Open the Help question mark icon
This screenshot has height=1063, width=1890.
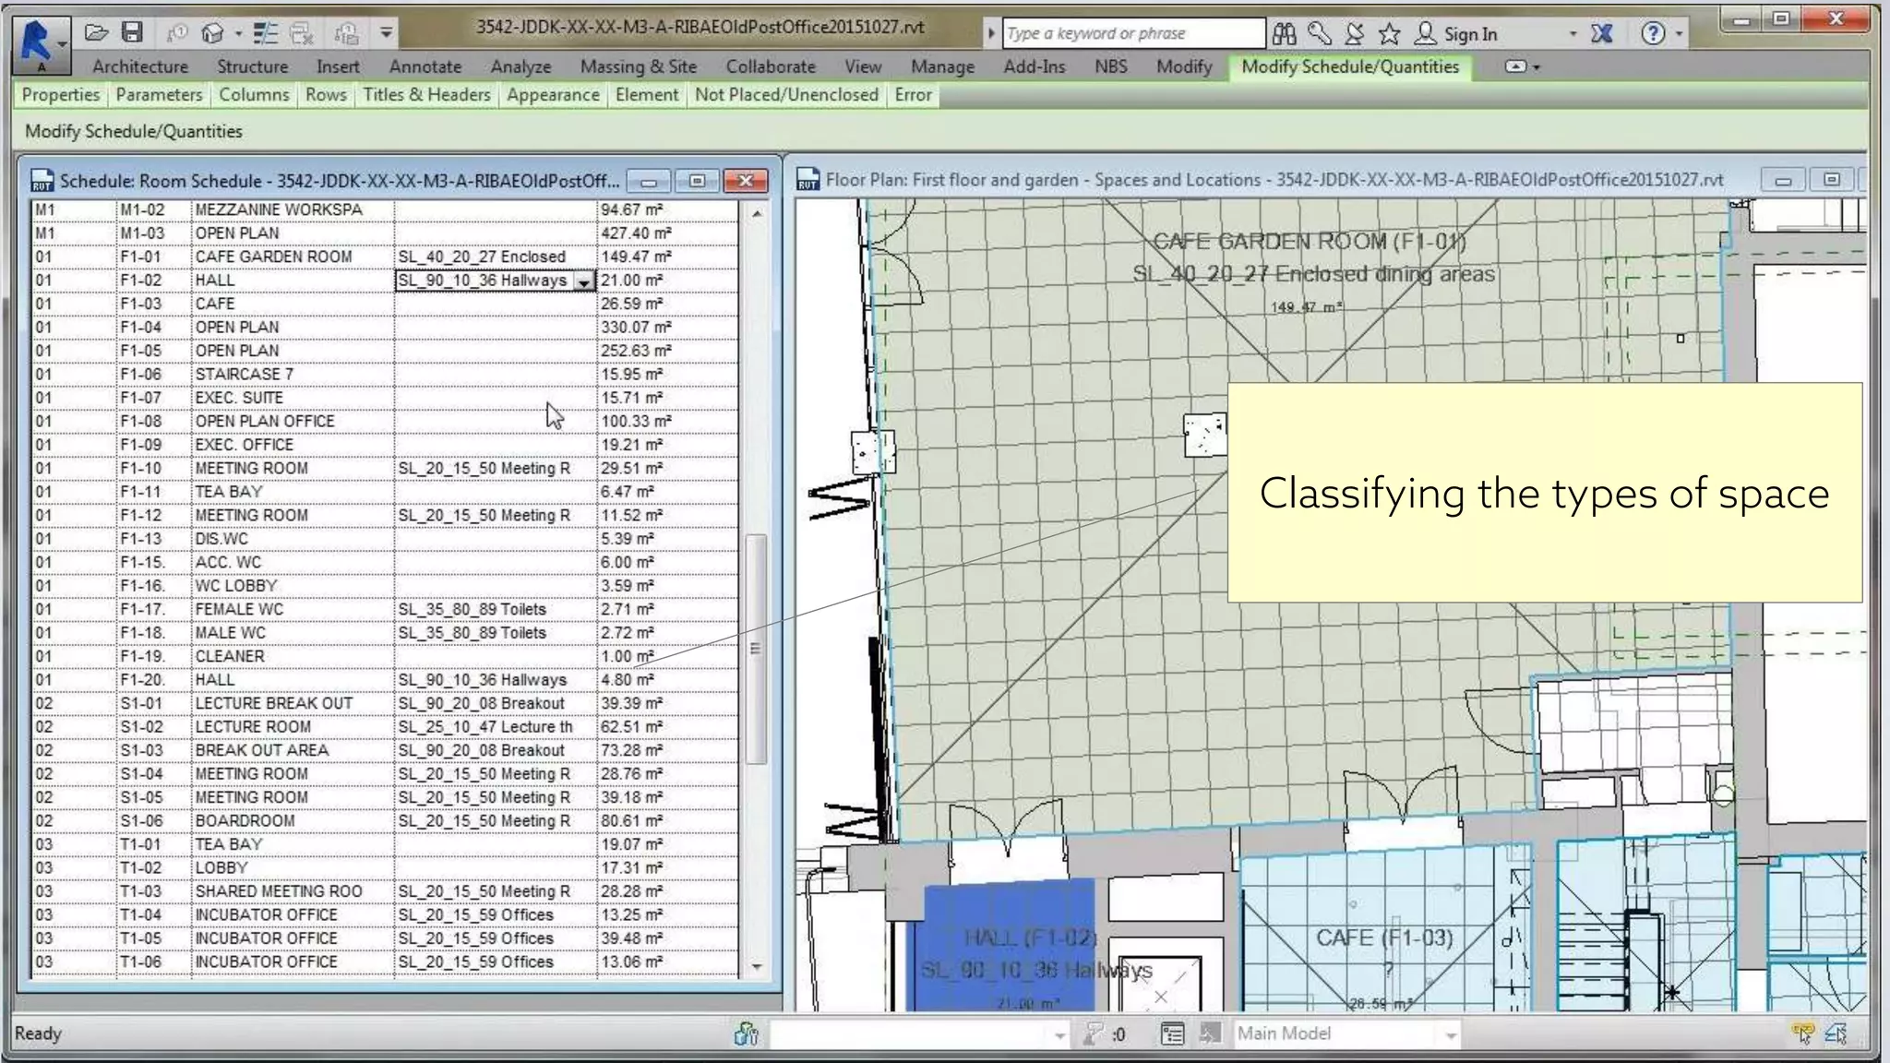tap(1653, 34)
